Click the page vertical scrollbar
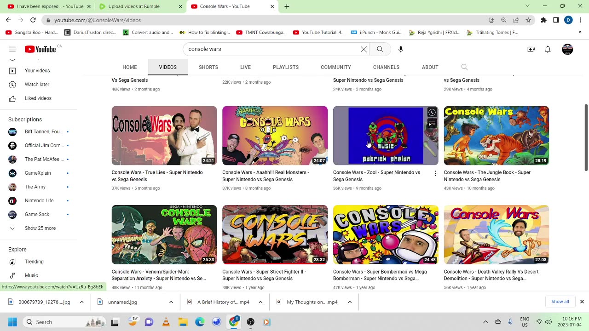This screenshot has width=589, height=331. pos(586,138)
